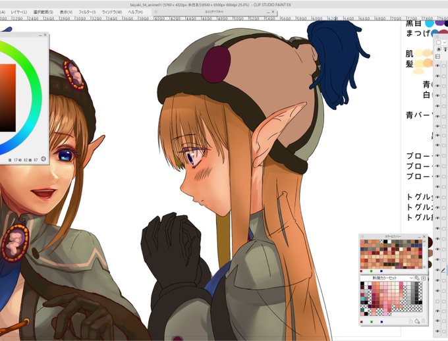The width and height of the screenshot is (448, 341).
Task: Close the color wheel palette
Action: pyautogui.click(x=45, y=35)
